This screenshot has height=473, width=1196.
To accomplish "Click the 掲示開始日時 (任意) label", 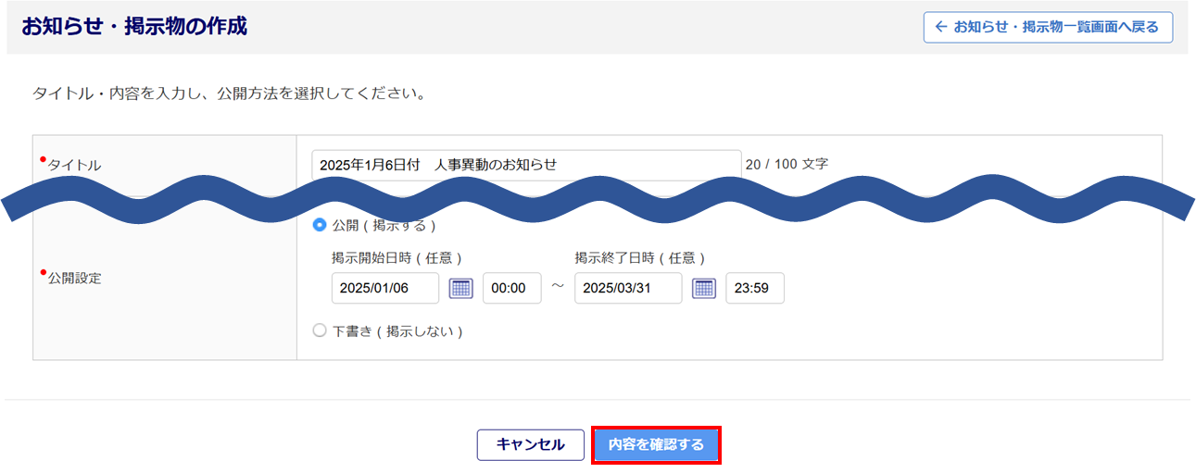I will point(397,258).
